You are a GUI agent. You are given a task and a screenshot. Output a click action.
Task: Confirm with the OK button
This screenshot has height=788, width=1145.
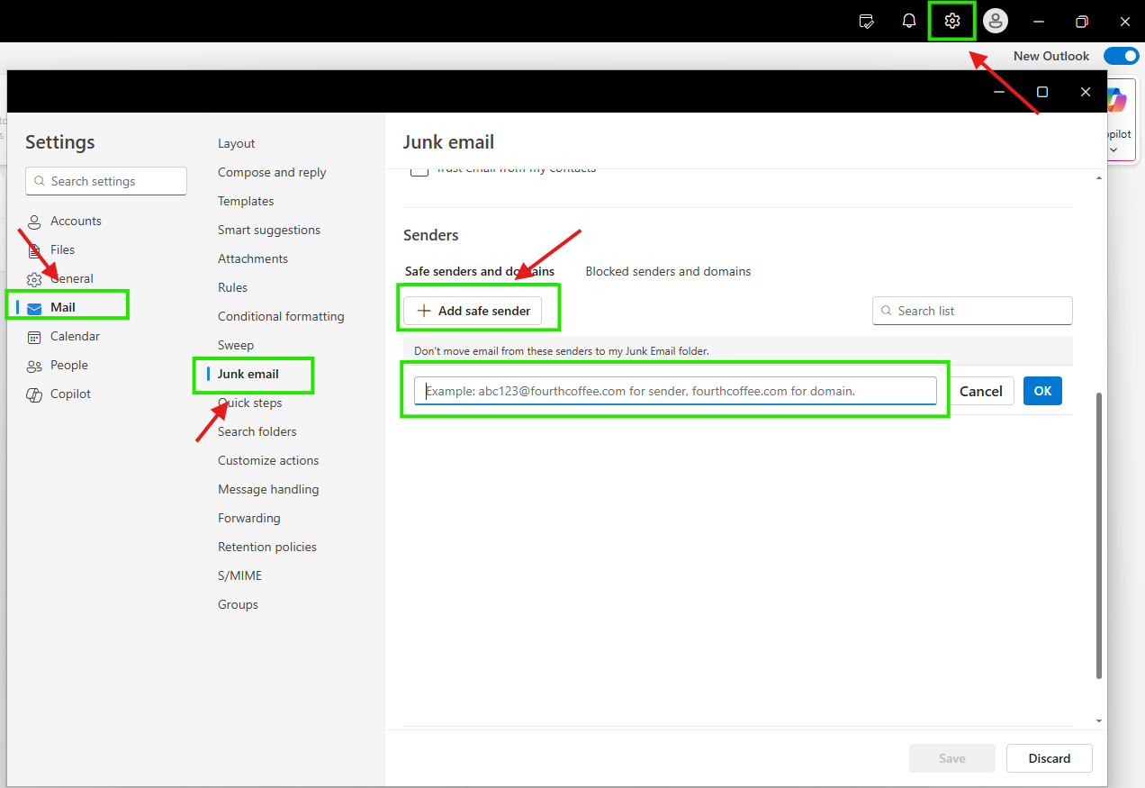[1042, 391]
